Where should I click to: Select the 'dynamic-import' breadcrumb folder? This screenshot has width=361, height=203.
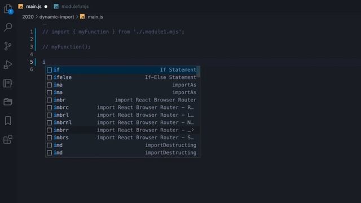click(x=56, y=17)
